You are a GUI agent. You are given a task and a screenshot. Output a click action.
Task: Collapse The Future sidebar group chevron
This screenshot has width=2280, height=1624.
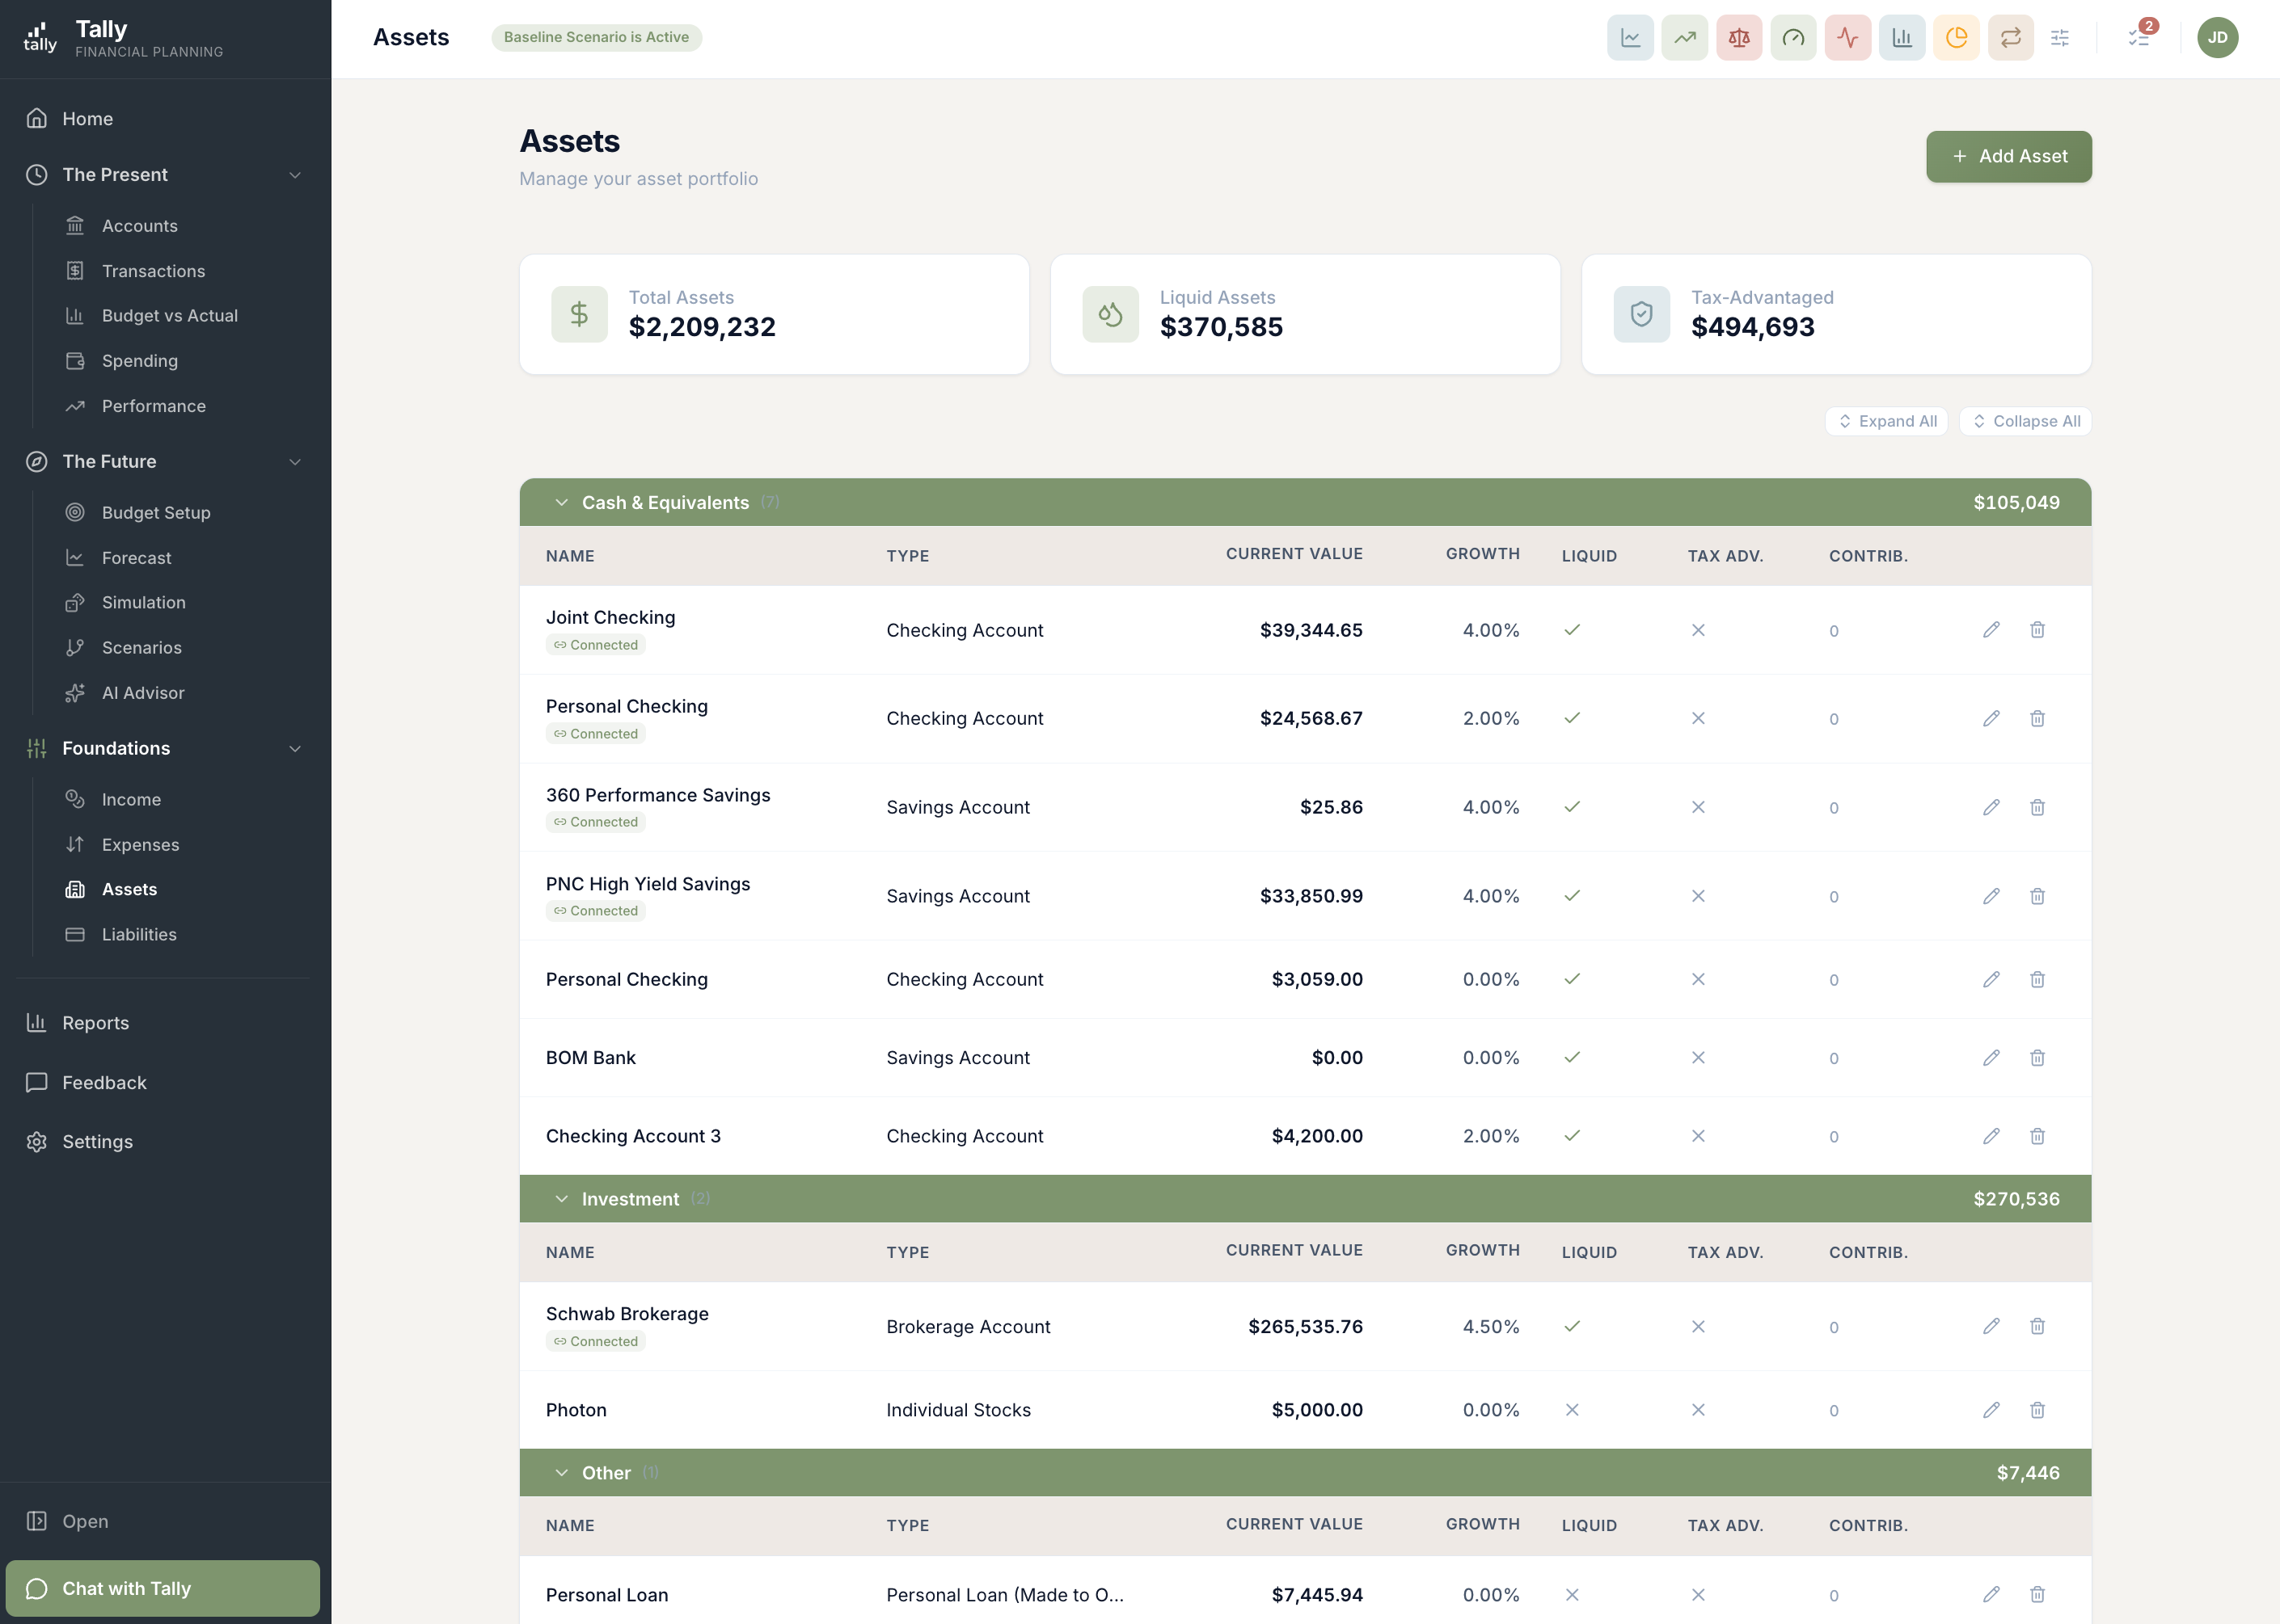click(x=295, y=462)
